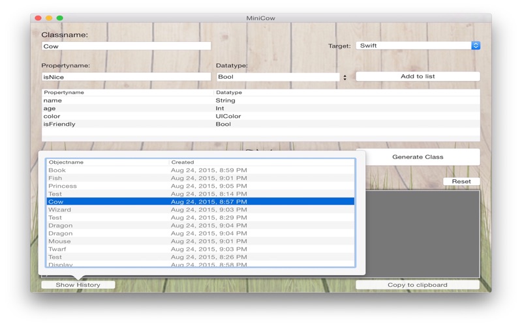Open the Target Swift dropdown
The height and width of the screenshot is (326, 522).
point(418,46)
